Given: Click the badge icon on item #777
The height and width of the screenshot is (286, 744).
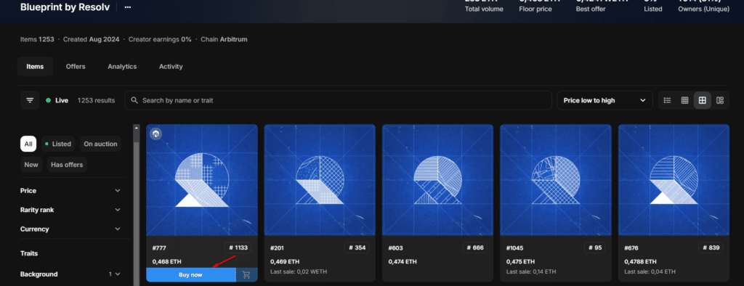Looking at the screenshot, I should [155, 134].
